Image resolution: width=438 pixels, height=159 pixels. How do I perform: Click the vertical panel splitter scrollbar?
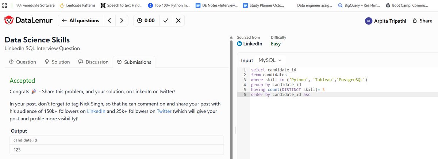[x=231, y=100]
